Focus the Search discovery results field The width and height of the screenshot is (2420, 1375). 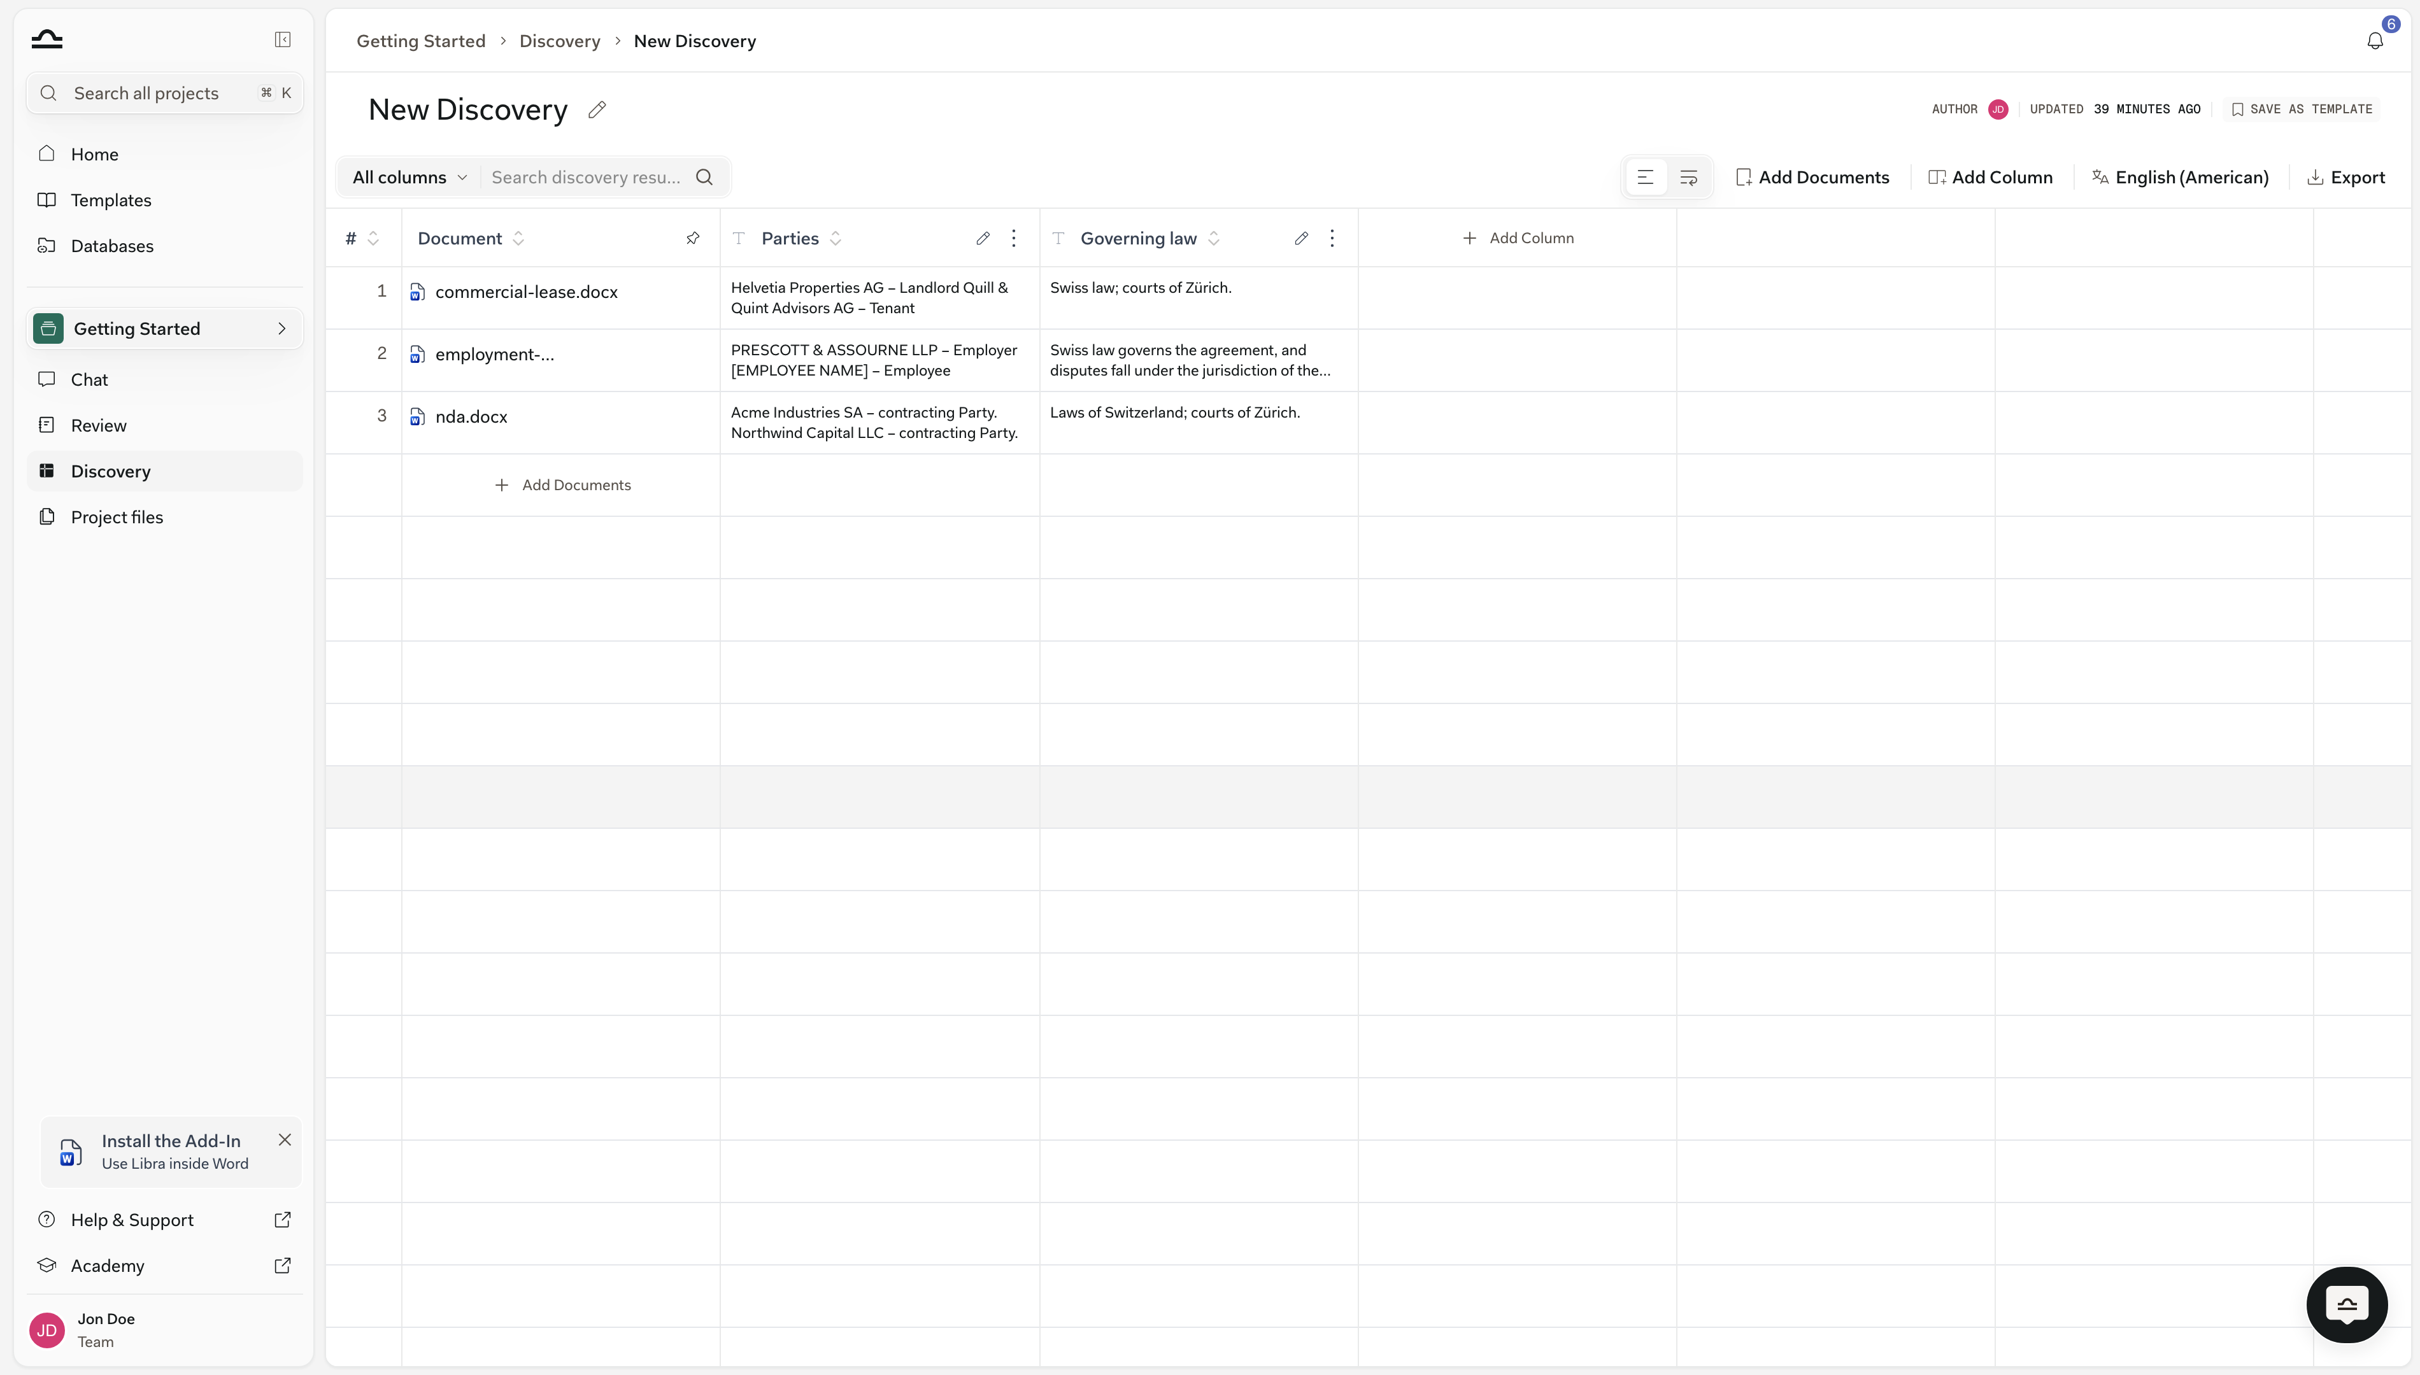pos(586,178)
